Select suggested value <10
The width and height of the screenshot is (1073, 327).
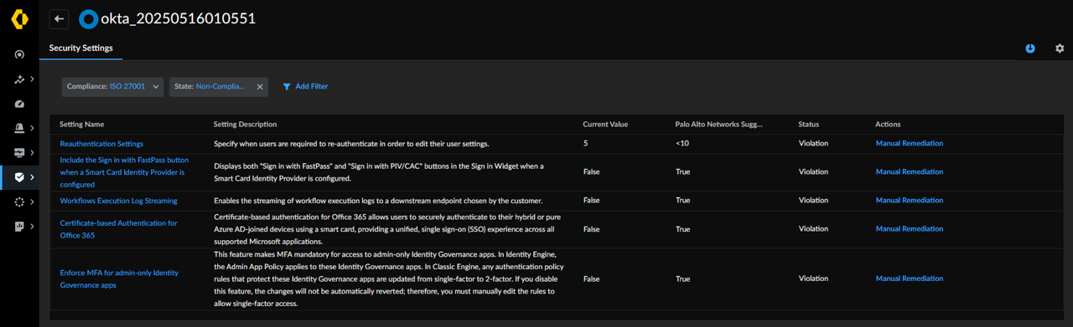pyautogui.click(x=682, y=144)
